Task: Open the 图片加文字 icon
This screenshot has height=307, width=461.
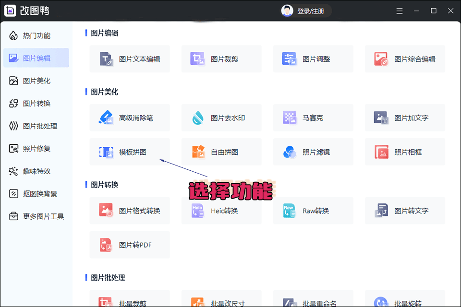Action: point(381,118)
